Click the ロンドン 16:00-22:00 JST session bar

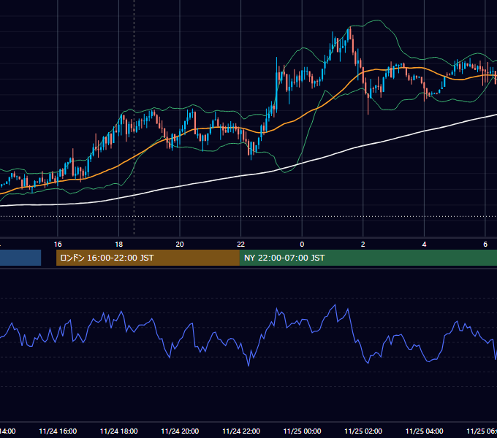148,258
